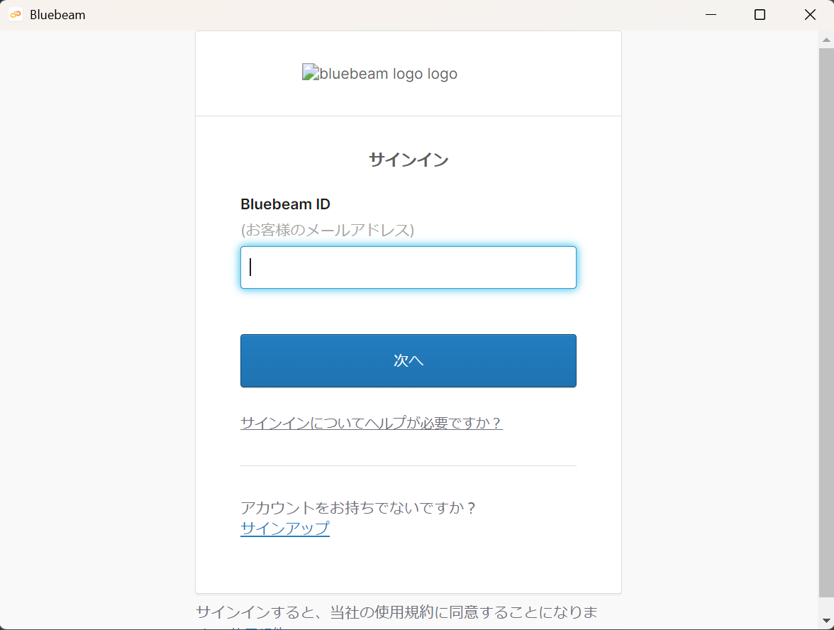Click the blue 次へ button
Screen dimensions: 834x630
(x=408, y=360)
